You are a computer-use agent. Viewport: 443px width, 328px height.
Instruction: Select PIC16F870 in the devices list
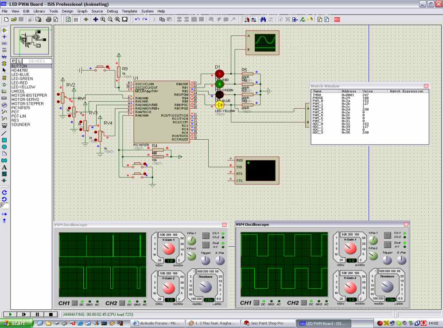(x=31, y=108)
